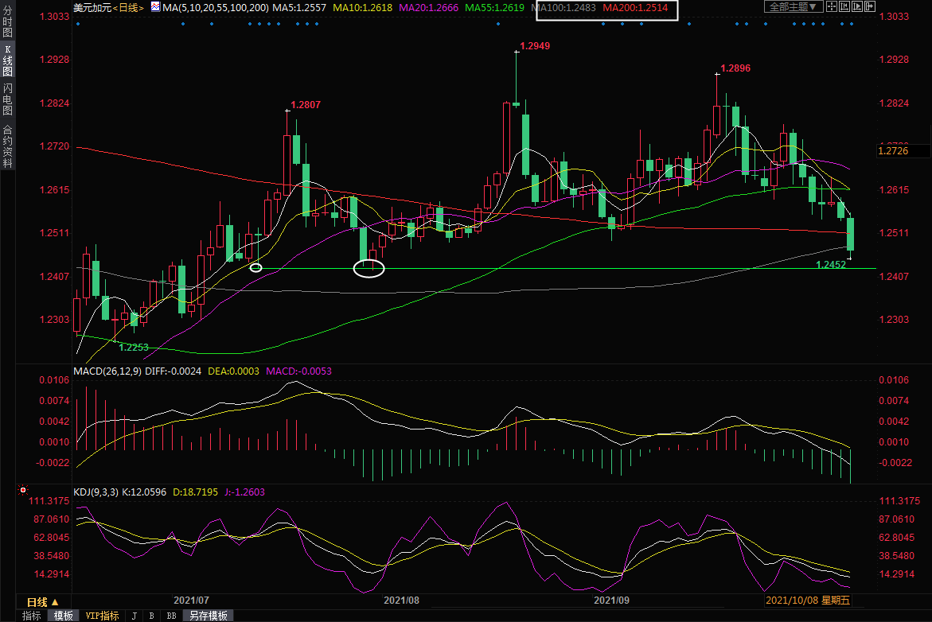Viewport: 932px width, 622px height.
Task: Click the VIP指标 button
Action: pyautogui.click(x=102, y=616)
